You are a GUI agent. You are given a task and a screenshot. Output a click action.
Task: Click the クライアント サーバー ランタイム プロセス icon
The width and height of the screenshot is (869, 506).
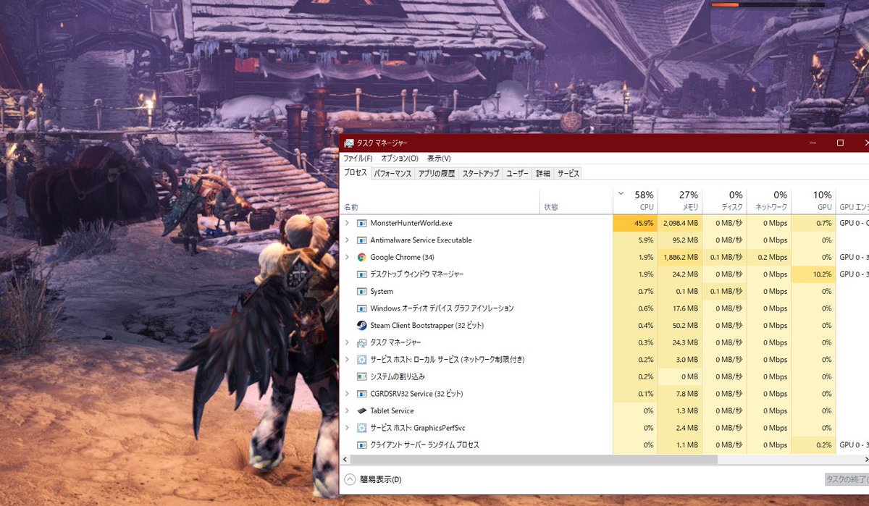(x=362, y=445)
